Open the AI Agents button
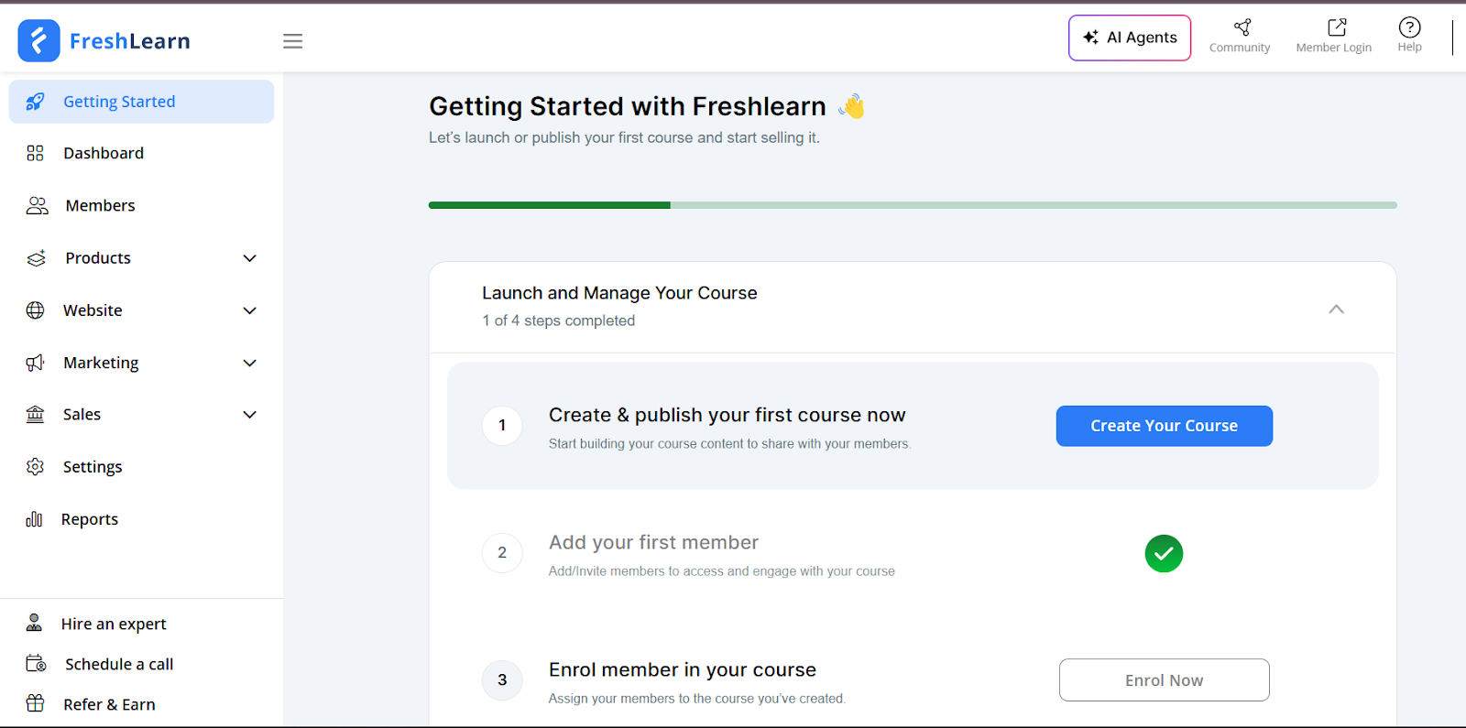The width and height of the screenshot is (1466, 728). point(1129,38)
